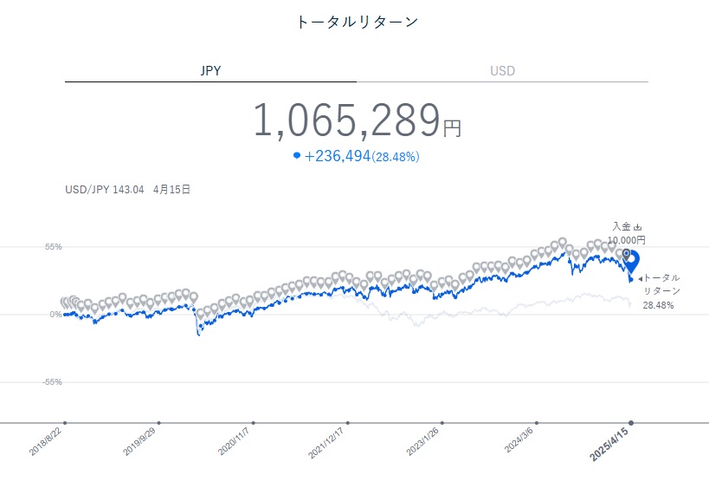Click the small arrow left of トータルリターン label
Screen dimensions: 709x488
[x=639, y=279]
